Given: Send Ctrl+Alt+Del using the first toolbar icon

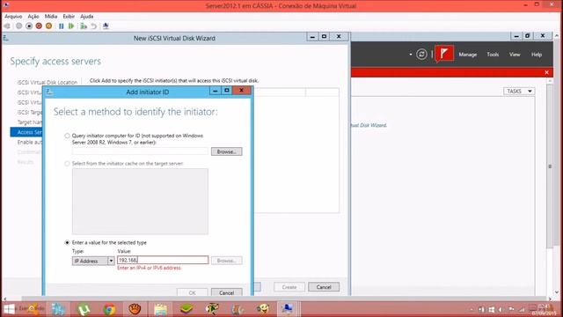Looking at the screenshot, I should [x=7, y=26].
